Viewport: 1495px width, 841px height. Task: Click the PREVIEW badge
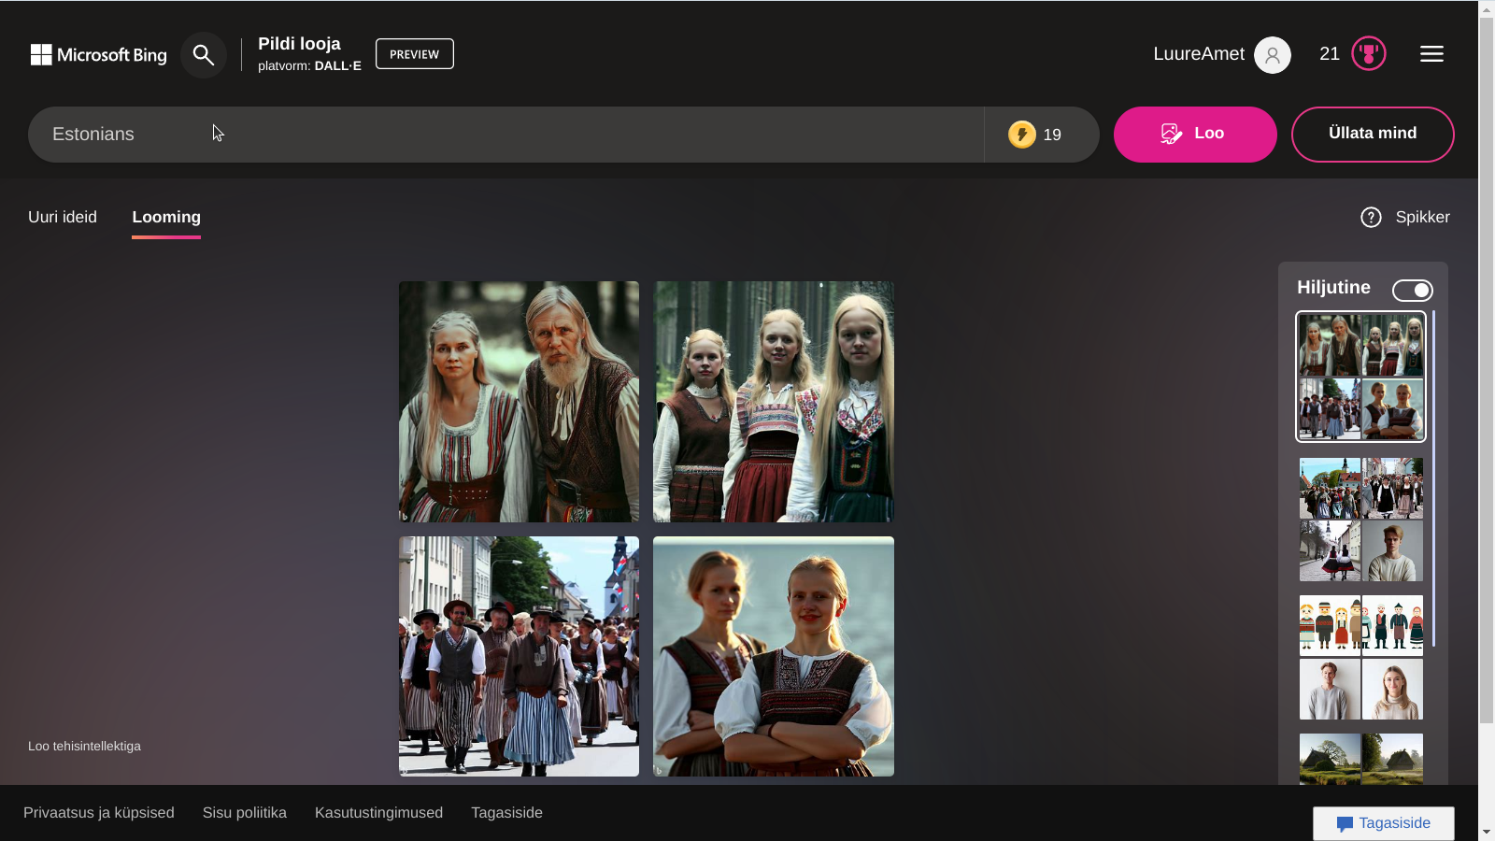(x=415, y=54)
